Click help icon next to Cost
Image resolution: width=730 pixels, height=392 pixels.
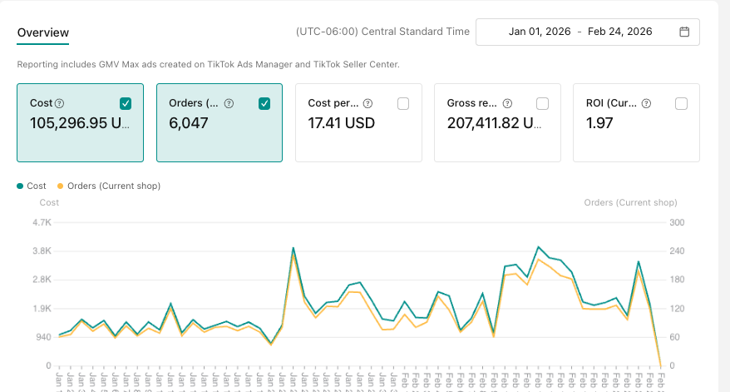(x=59, y=104)
